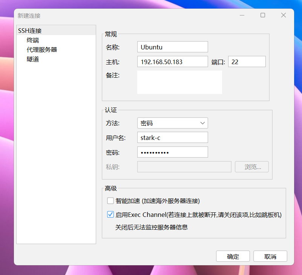Close the 新建连接 dialog

(283, 15)
